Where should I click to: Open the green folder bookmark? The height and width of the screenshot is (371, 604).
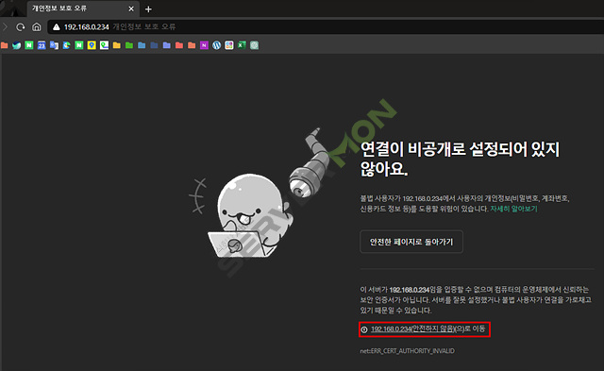[x=129, y=45]
